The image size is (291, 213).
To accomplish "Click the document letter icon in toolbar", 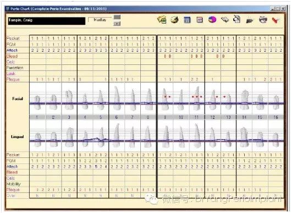I will click(237, 19).
